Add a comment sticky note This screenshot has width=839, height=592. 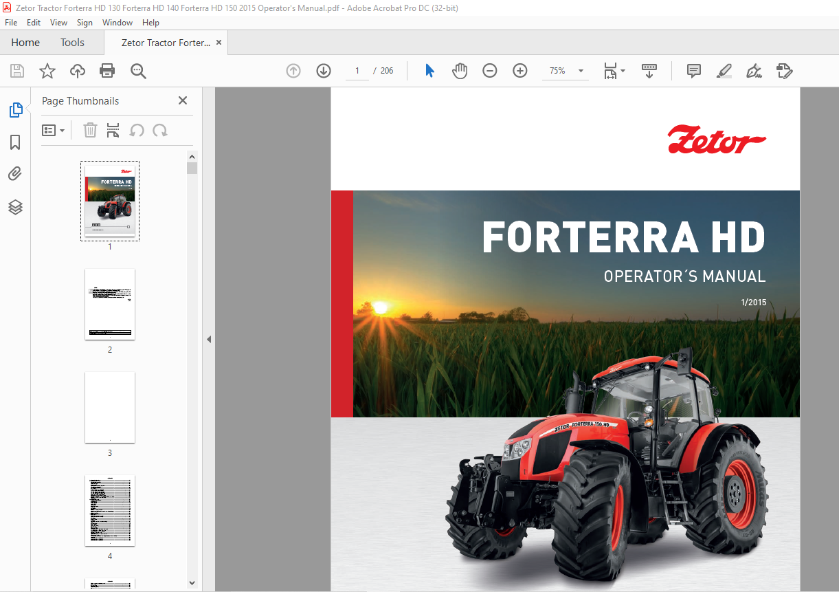(x=694, y=71)
